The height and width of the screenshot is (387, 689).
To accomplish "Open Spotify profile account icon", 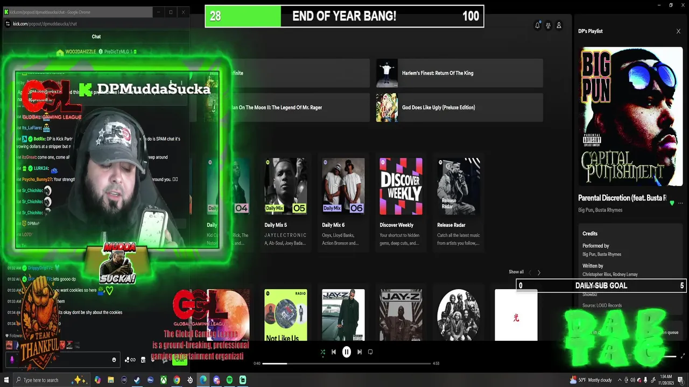I will click(559, 25).
